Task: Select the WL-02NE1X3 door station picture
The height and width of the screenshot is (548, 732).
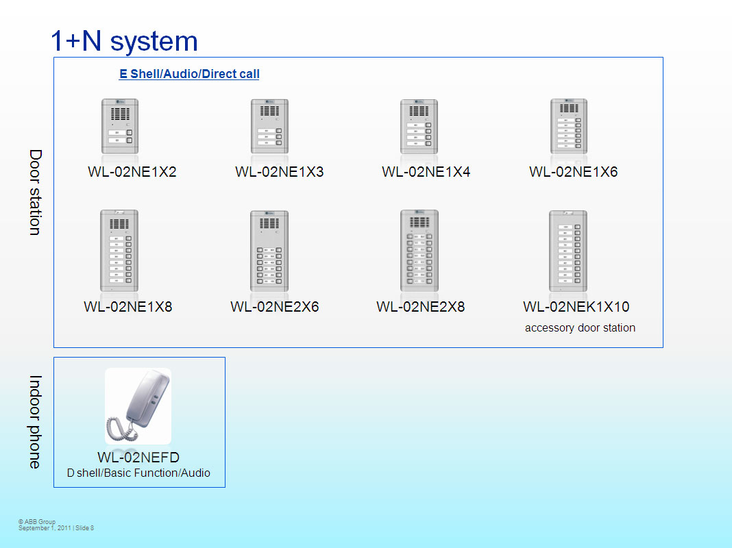Action: coord(269,126)
